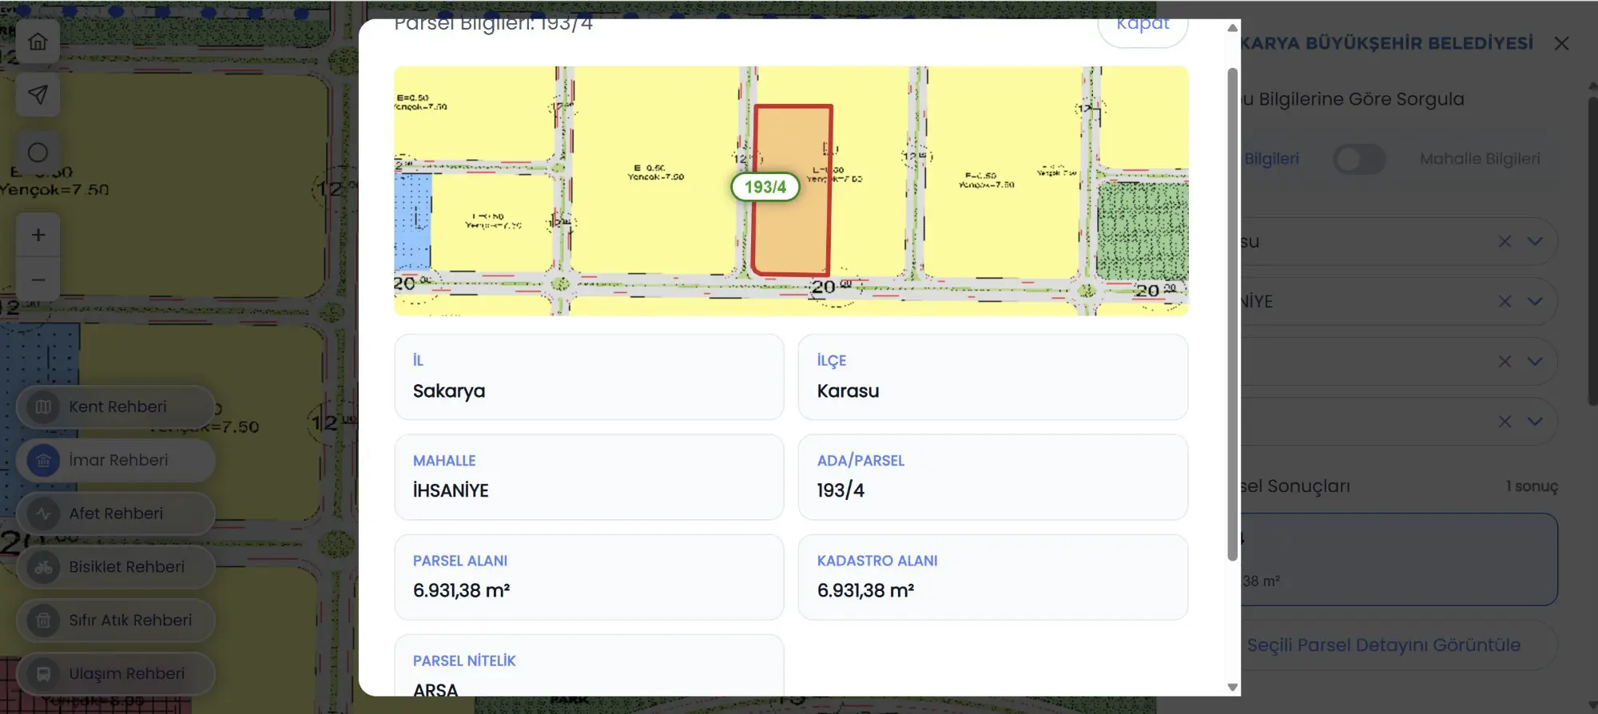Select the circle drawing tool

[38, 153]
